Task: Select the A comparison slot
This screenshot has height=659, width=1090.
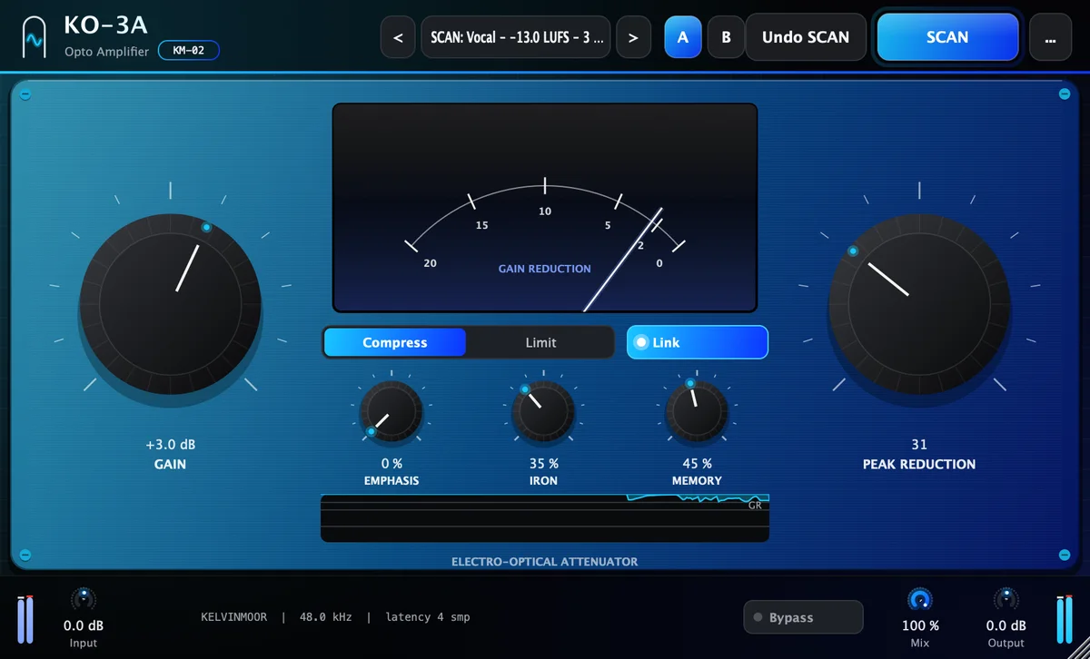Action: 683,37
